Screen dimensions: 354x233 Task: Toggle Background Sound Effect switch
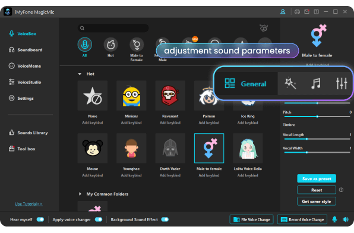(165, 219)
